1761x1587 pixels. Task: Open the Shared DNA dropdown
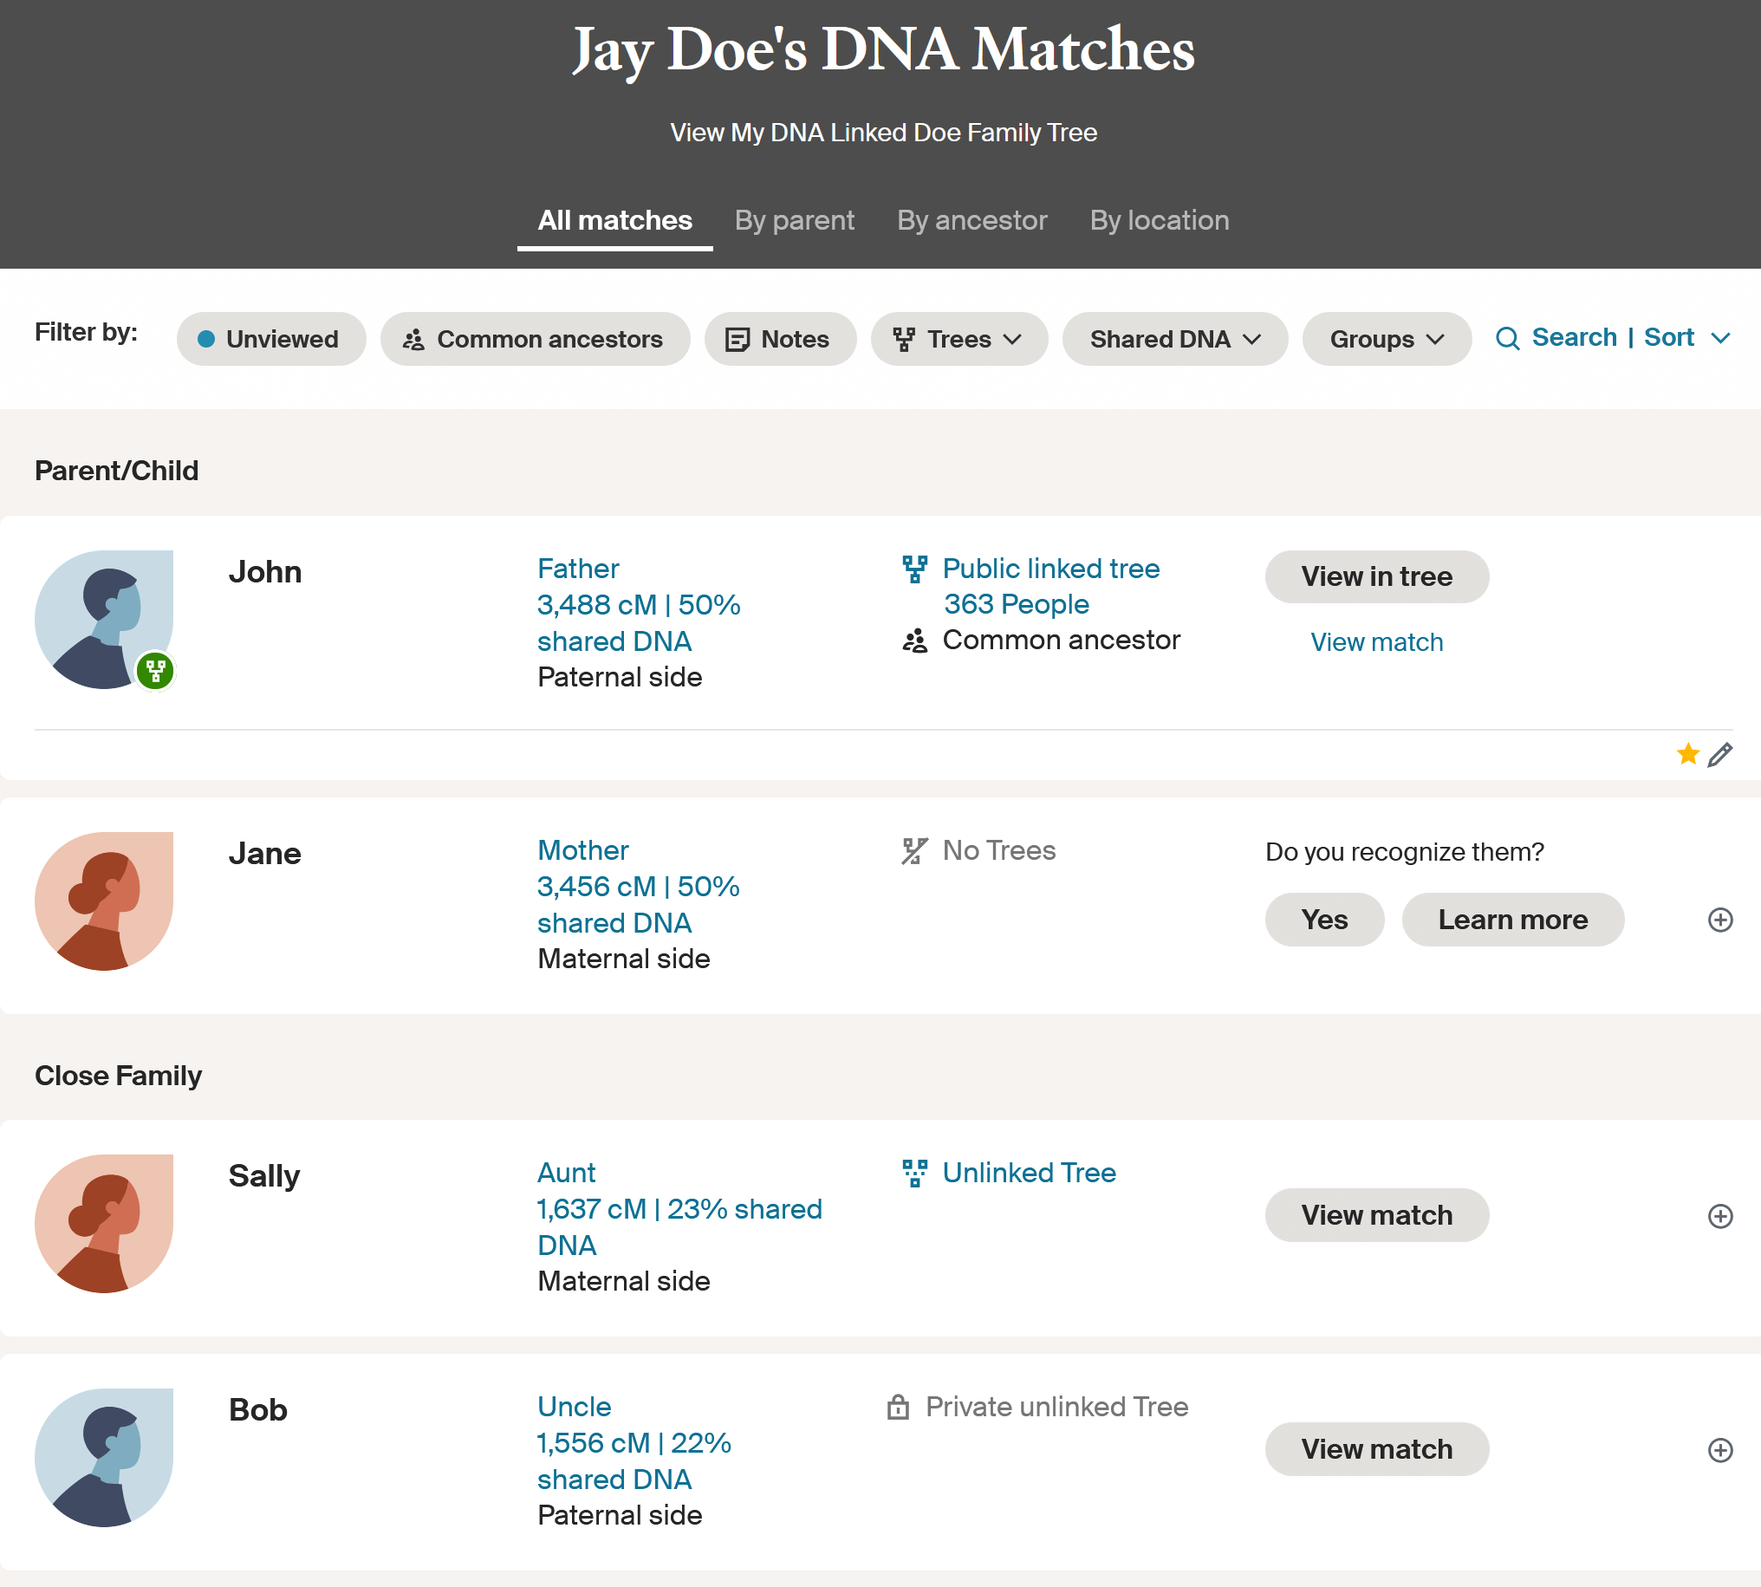point(1174,339)
